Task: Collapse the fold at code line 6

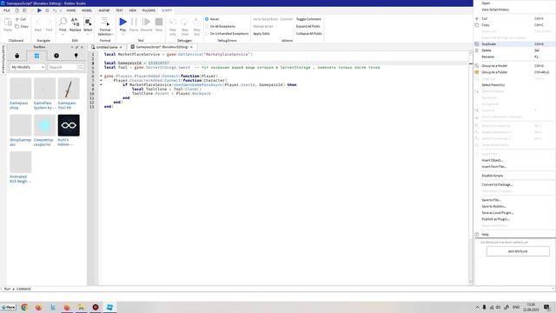Action: pyautogui.click(x=101, y=76)
